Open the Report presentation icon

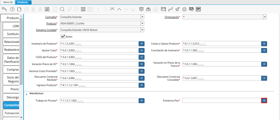(141, 9)
